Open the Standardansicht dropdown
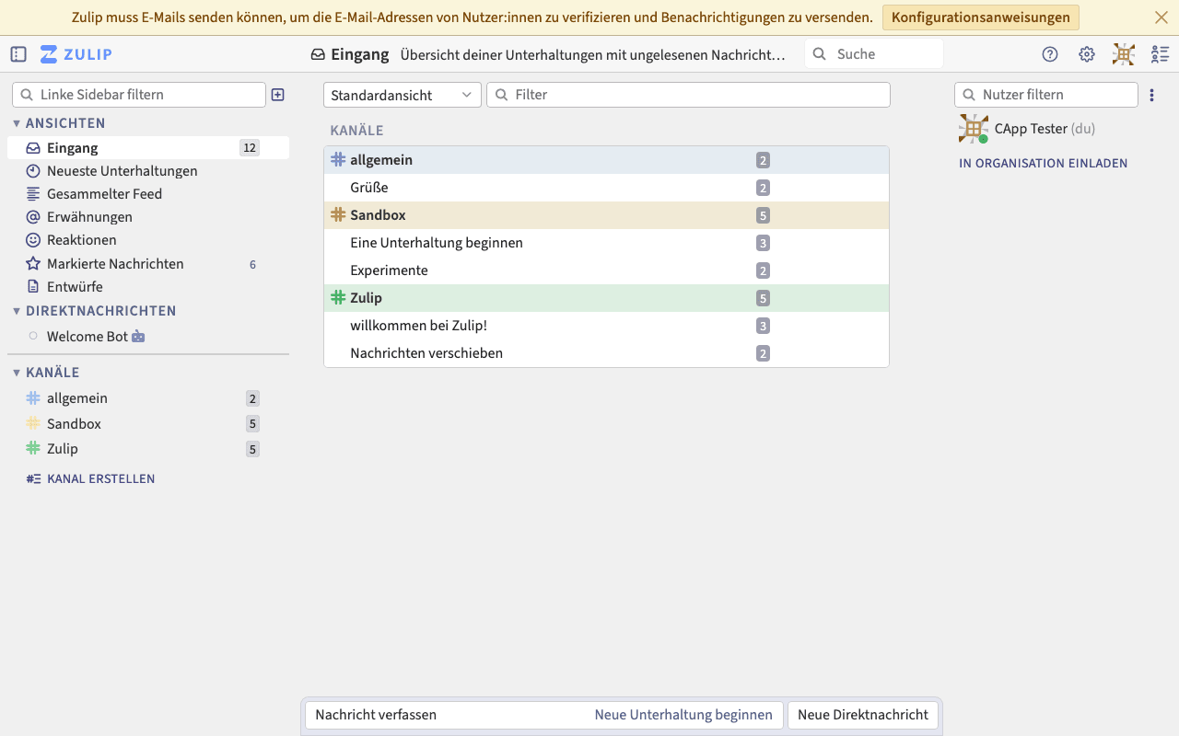1179x736 pixels. [403, 95]
